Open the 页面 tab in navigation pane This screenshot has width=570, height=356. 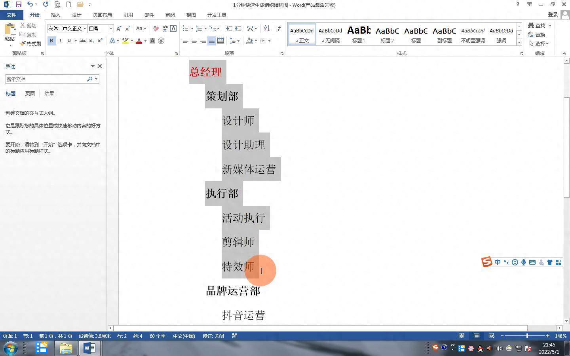[x=30, y=94]
